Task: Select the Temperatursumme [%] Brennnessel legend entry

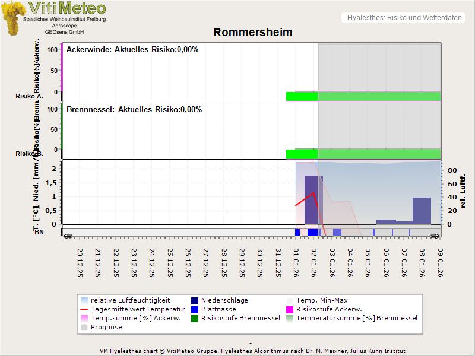Action: [356, 318]
